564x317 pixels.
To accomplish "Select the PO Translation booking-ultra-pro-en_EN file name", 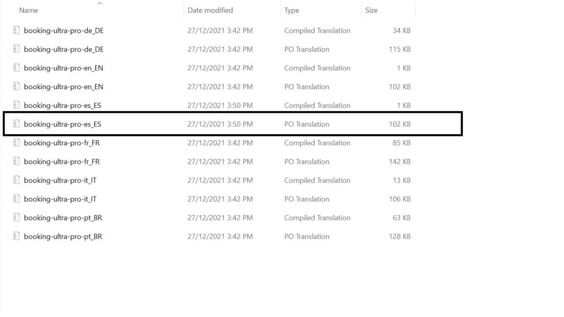I will [63, 86].
